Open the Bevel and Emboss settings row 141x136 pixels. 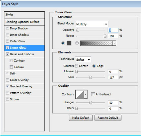[24, 54]
